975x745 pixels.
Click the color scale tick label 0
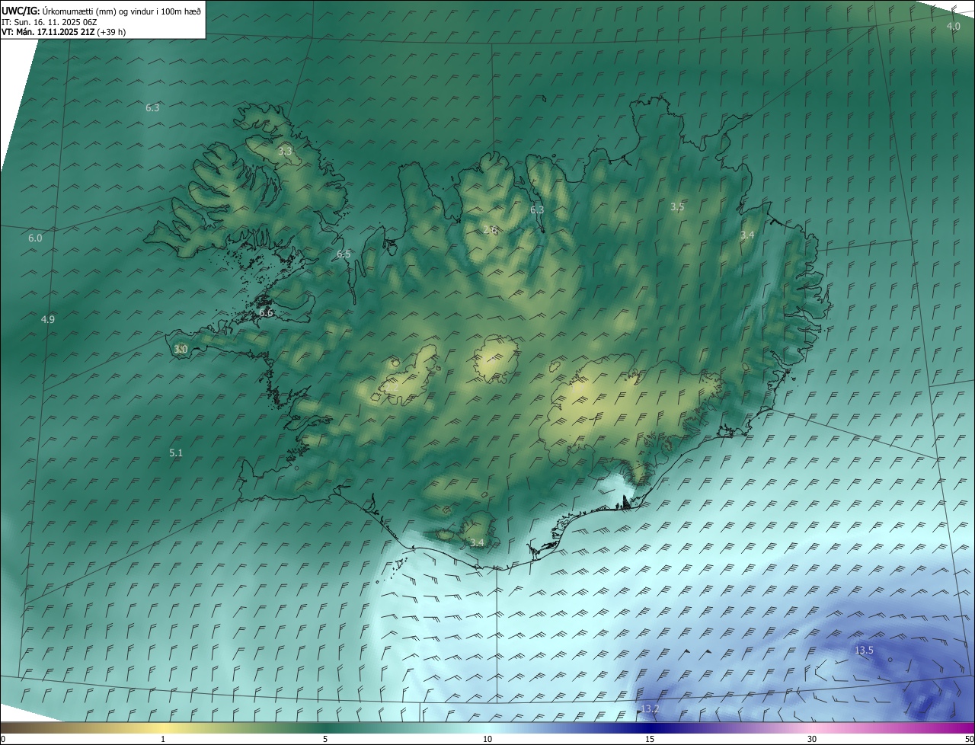click(3, 739)
